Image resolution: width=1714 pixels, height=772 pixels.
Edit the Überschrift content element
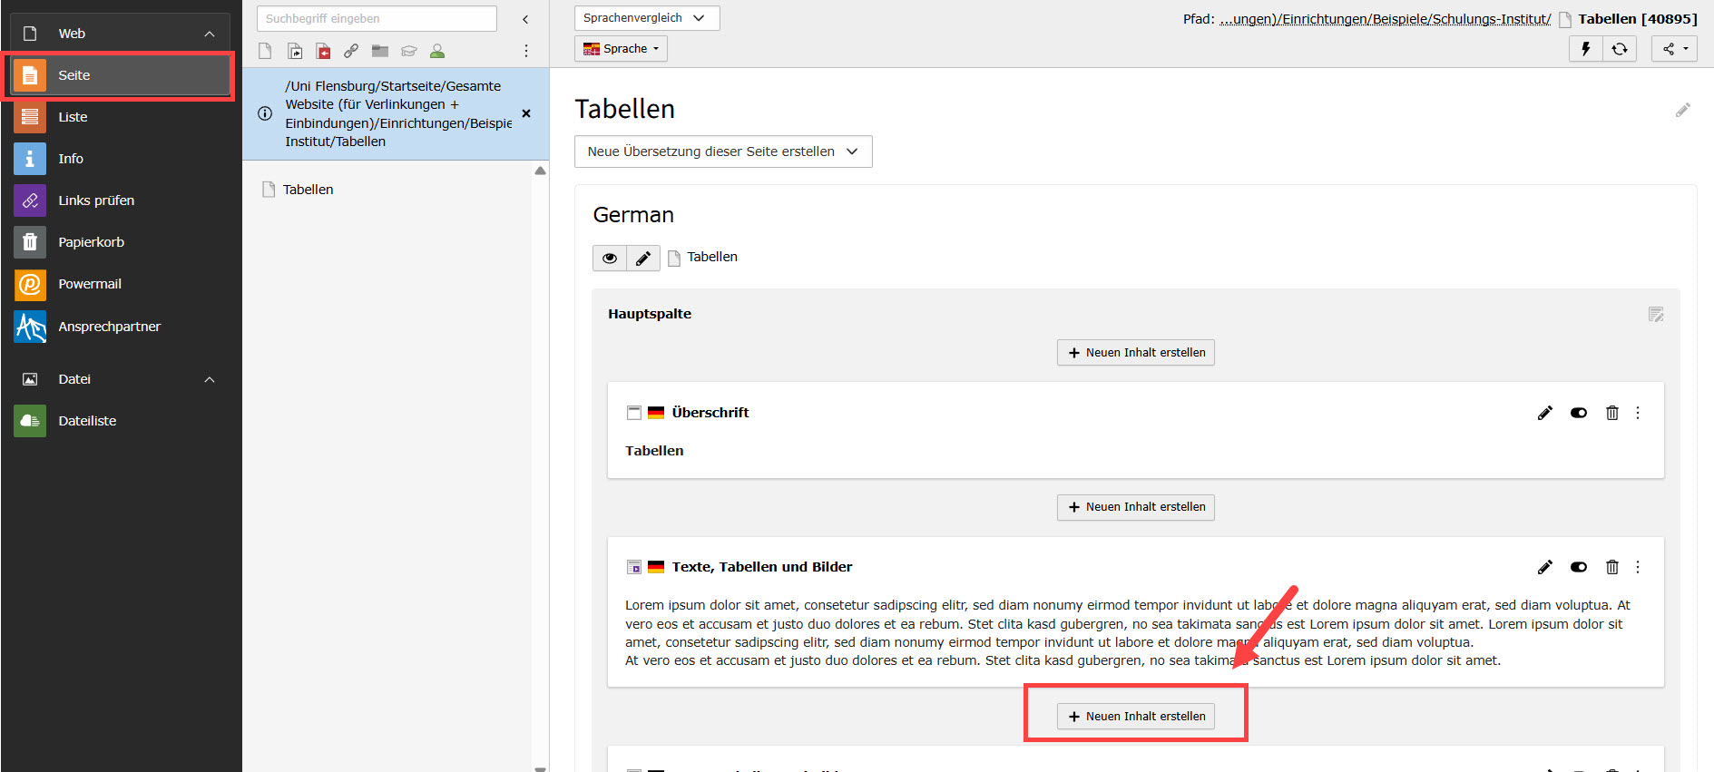point(1544,413)
